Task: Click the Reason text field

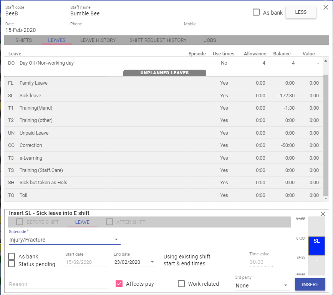Action: point(58,284)
